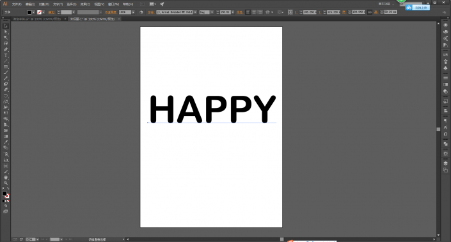Open the Character panel icon

[445, 127]
